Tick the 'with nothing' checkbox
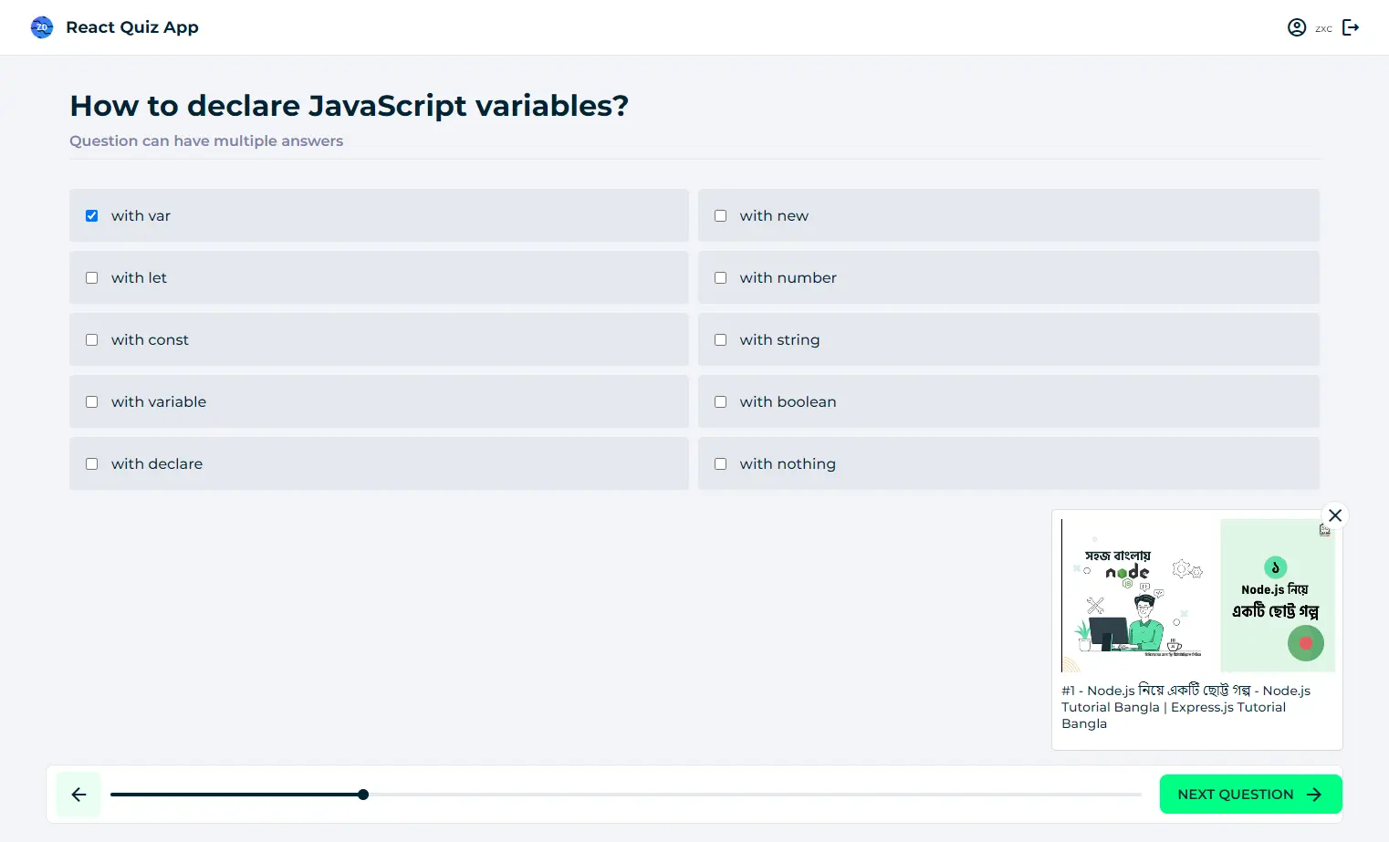 click(x=721, y=464)
